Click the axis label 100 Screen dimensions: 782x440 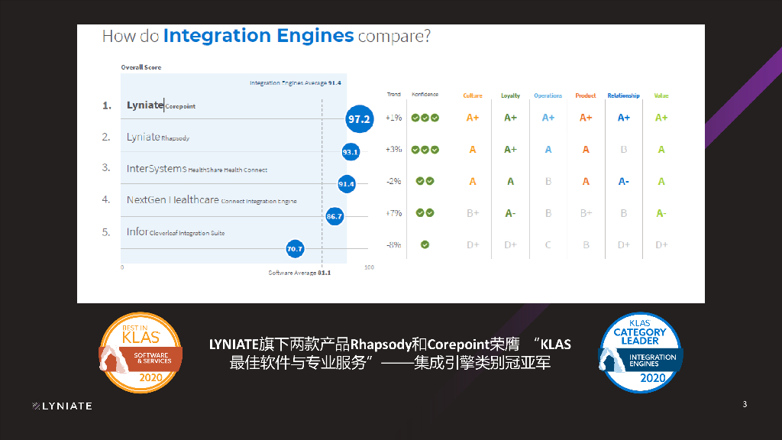click(369, 267)
